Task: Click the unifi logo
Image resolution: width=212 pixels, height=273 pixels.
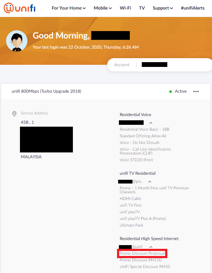Action: coord(19,8)
